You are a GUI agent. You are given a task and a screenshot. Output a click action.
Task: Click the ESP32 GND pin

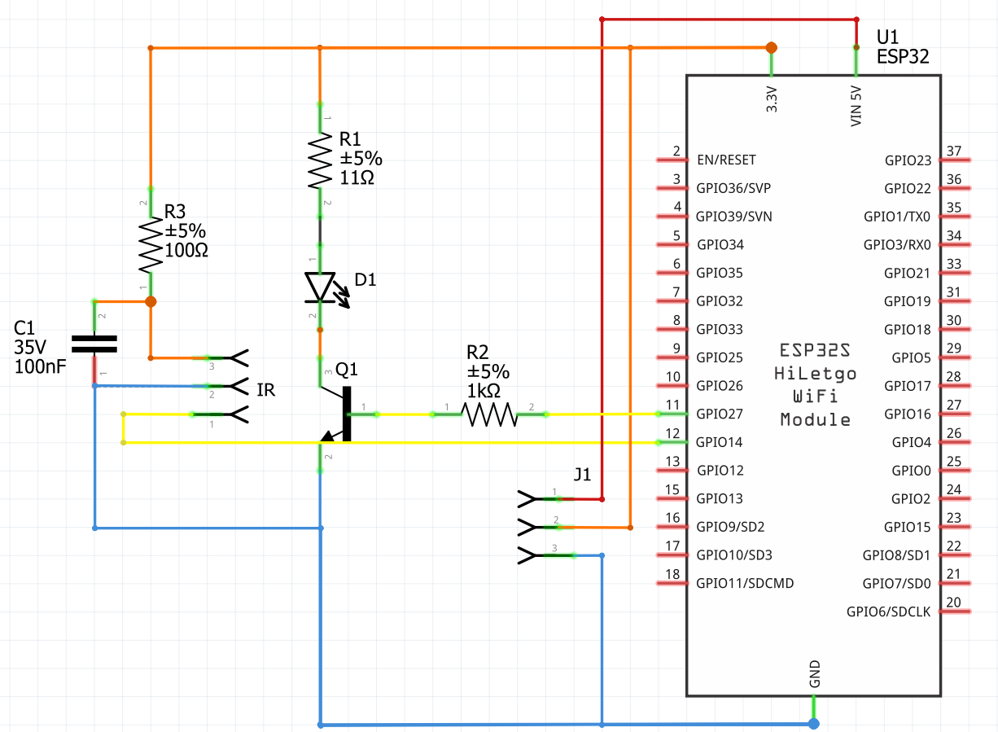pyautogui.click(x=814, y=708)
